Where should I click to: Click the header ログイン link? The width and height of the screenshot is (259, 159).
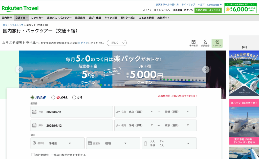pyautogui.click(x=189, y=10)
